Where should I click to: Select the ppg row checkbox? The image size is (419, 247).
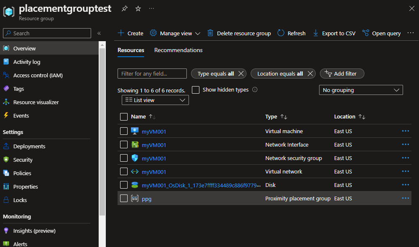(x=124, y=198)
